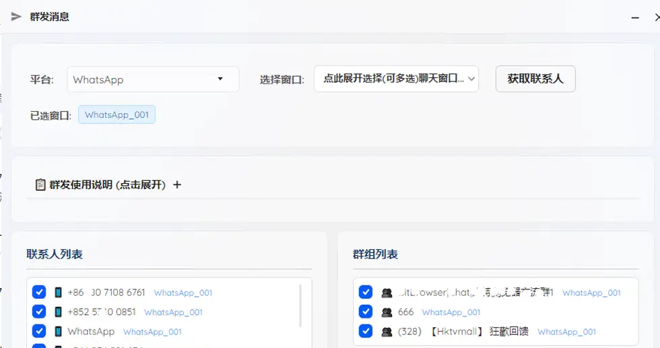Image resolution: width=660 pixels, height=348 pixels.
Task: Click the contact list vertical scrollbar
Action: point(300,306)
